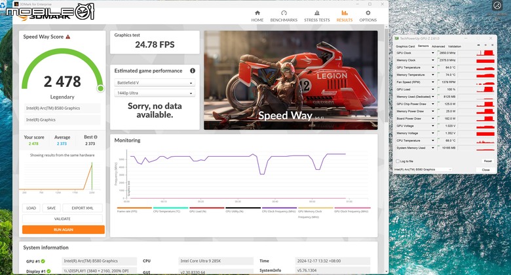Click the Close button in GPU-Z
The image size is (511, 275).
485,170
